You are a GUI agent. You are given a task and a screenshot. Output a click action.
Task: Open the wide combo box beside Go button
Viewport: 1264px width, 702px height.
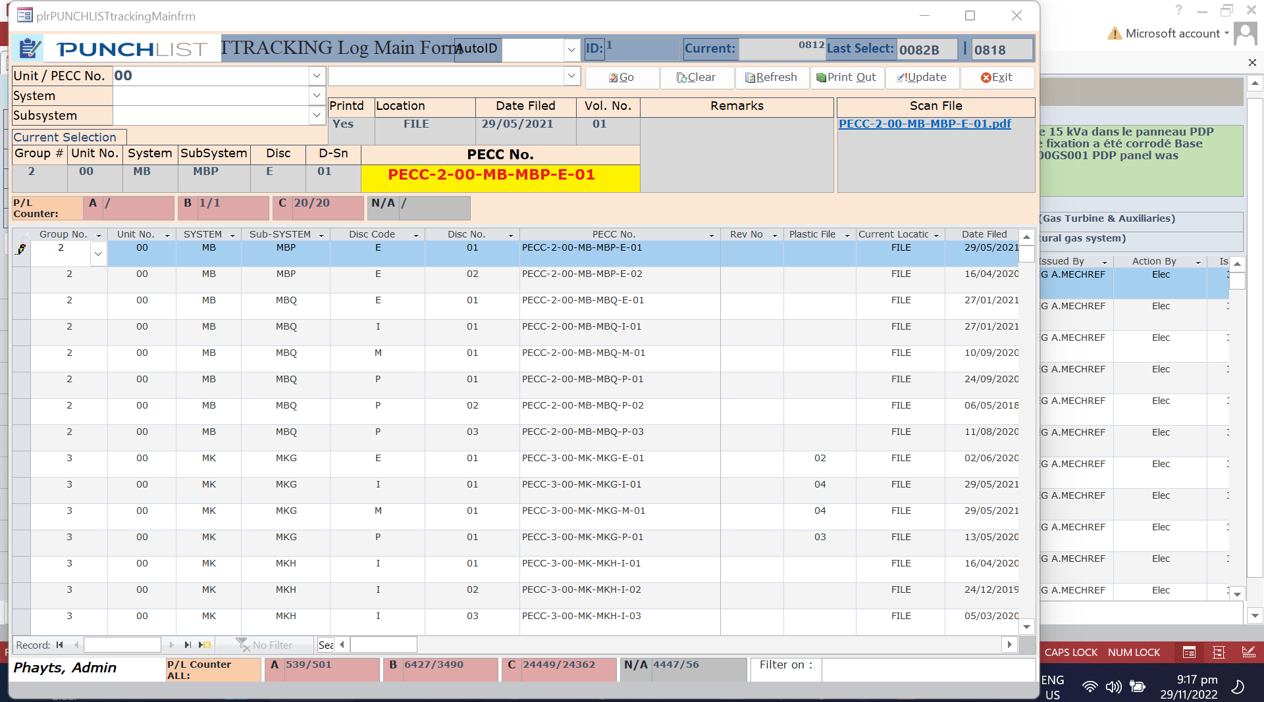click(x=571, y=76)
